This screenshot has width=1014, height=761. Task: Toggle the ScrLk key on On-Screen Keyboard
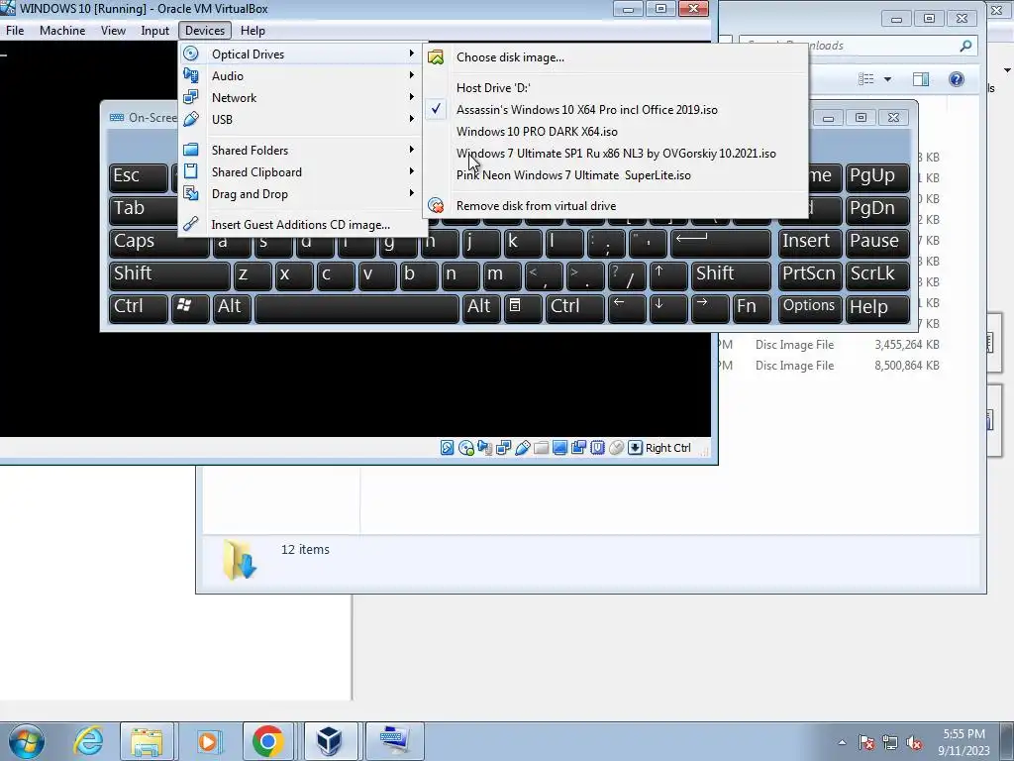pyautogui.click(x=876, y=275)
